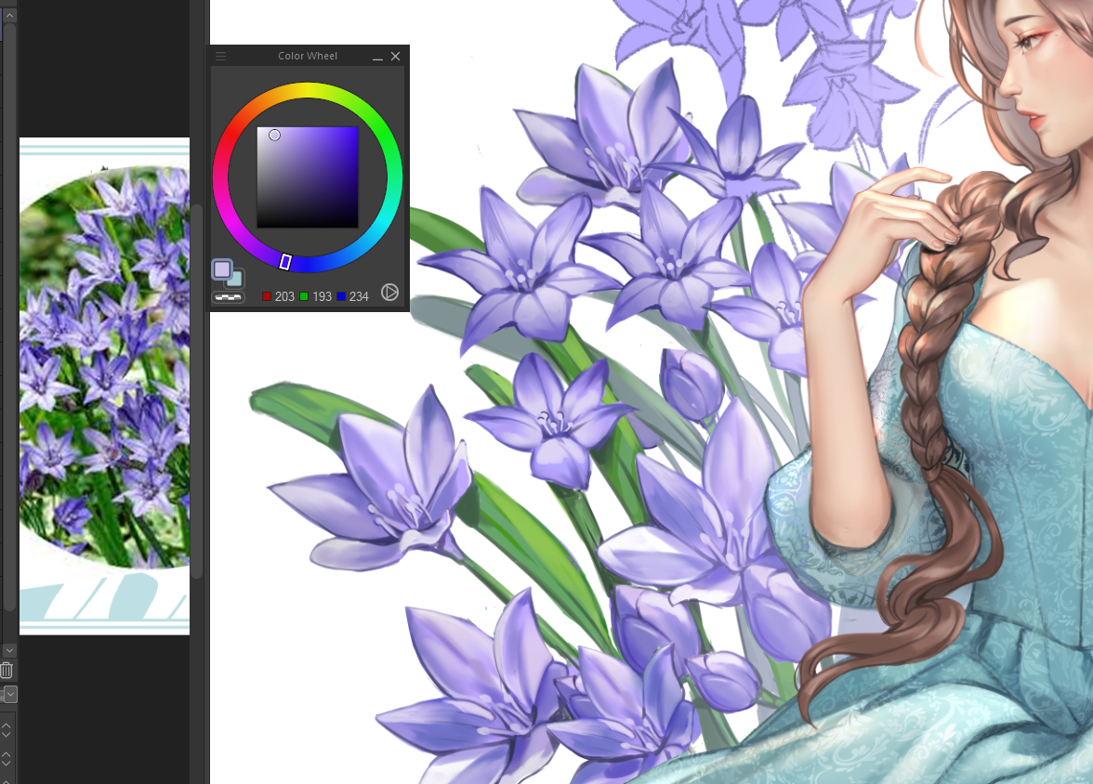Click the blue value 234
This screenshot has height=784, width=1093.
(x=359, y=296)
